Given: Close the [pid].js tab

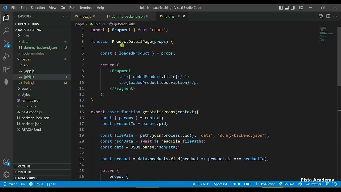Looking at the screenshot, I should click(184, 16).
